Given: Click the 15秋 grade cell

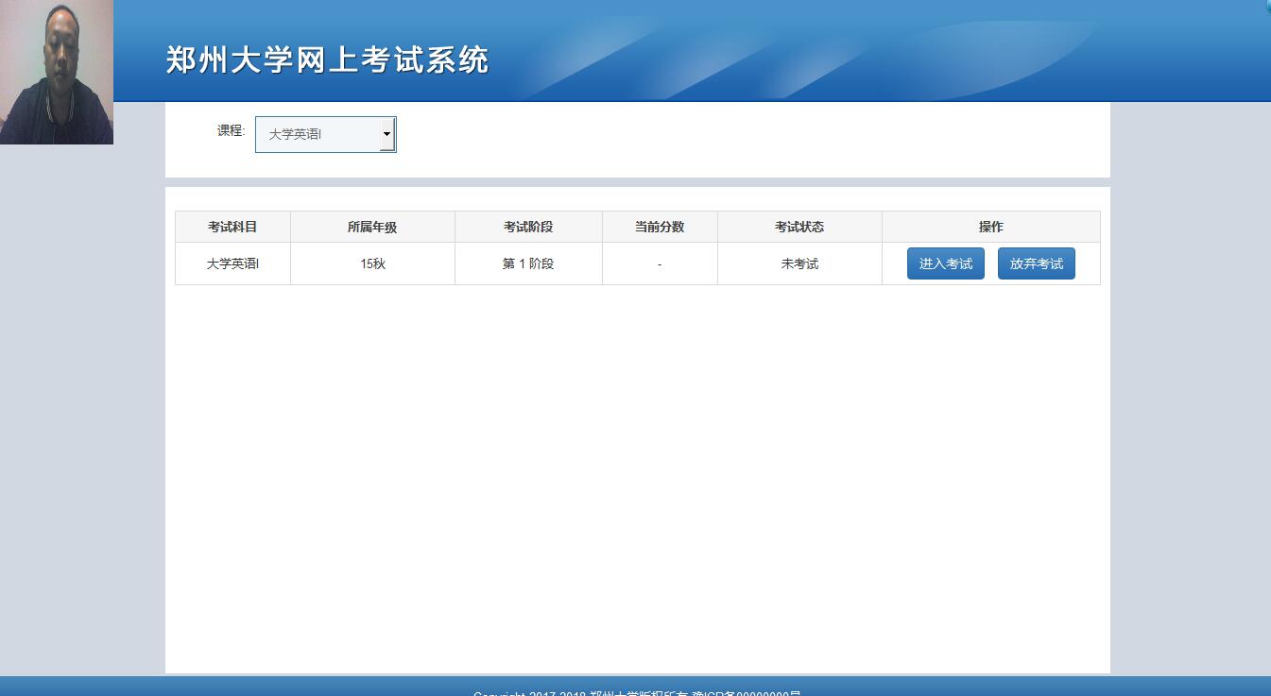Looking at the screenshot, I should pyautogui.click(x=372, y=263).
